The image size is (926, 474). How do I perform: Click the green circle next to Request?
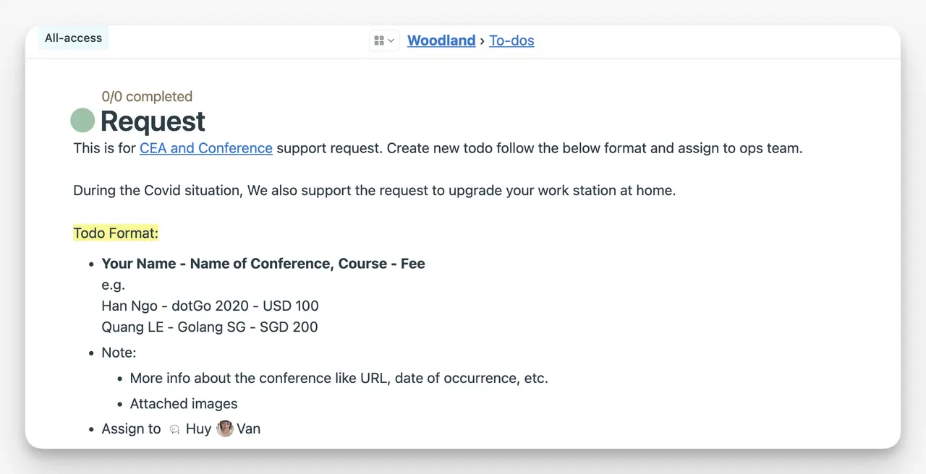point(82,121)
